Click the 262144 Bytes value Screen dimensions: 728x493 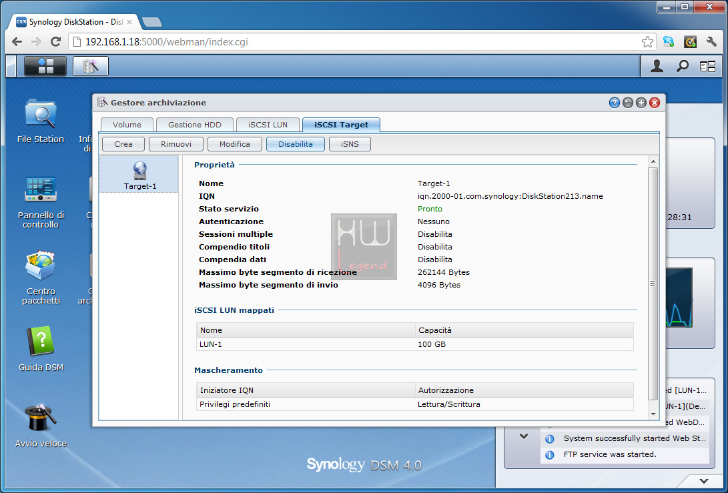(x=443, y=272)
